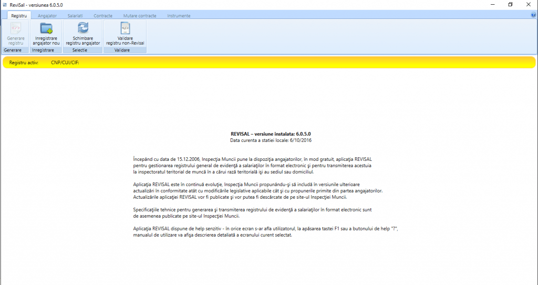
Task: Open Inregistrare angajator nou
Action: (46, 33)
